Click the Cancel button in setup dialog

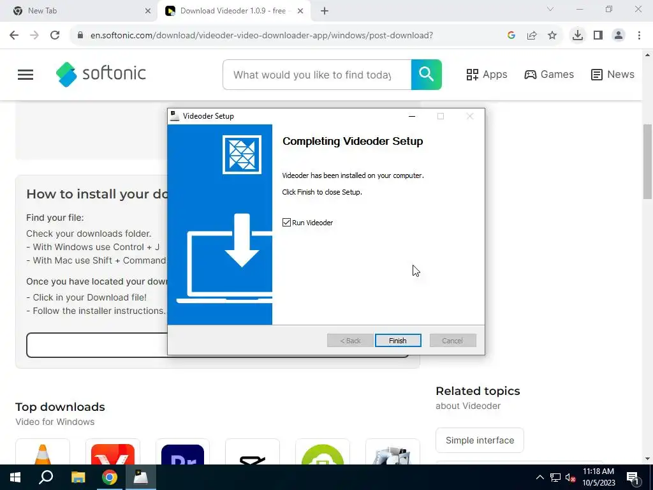point(452,341)
